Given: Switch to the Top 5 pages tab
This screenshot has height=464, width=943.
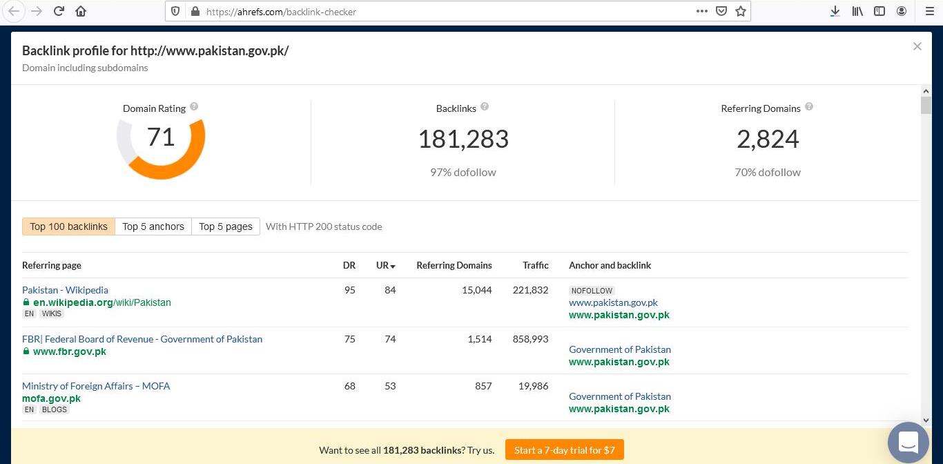Looking at the screenshot, I should (x=226, y=226).
